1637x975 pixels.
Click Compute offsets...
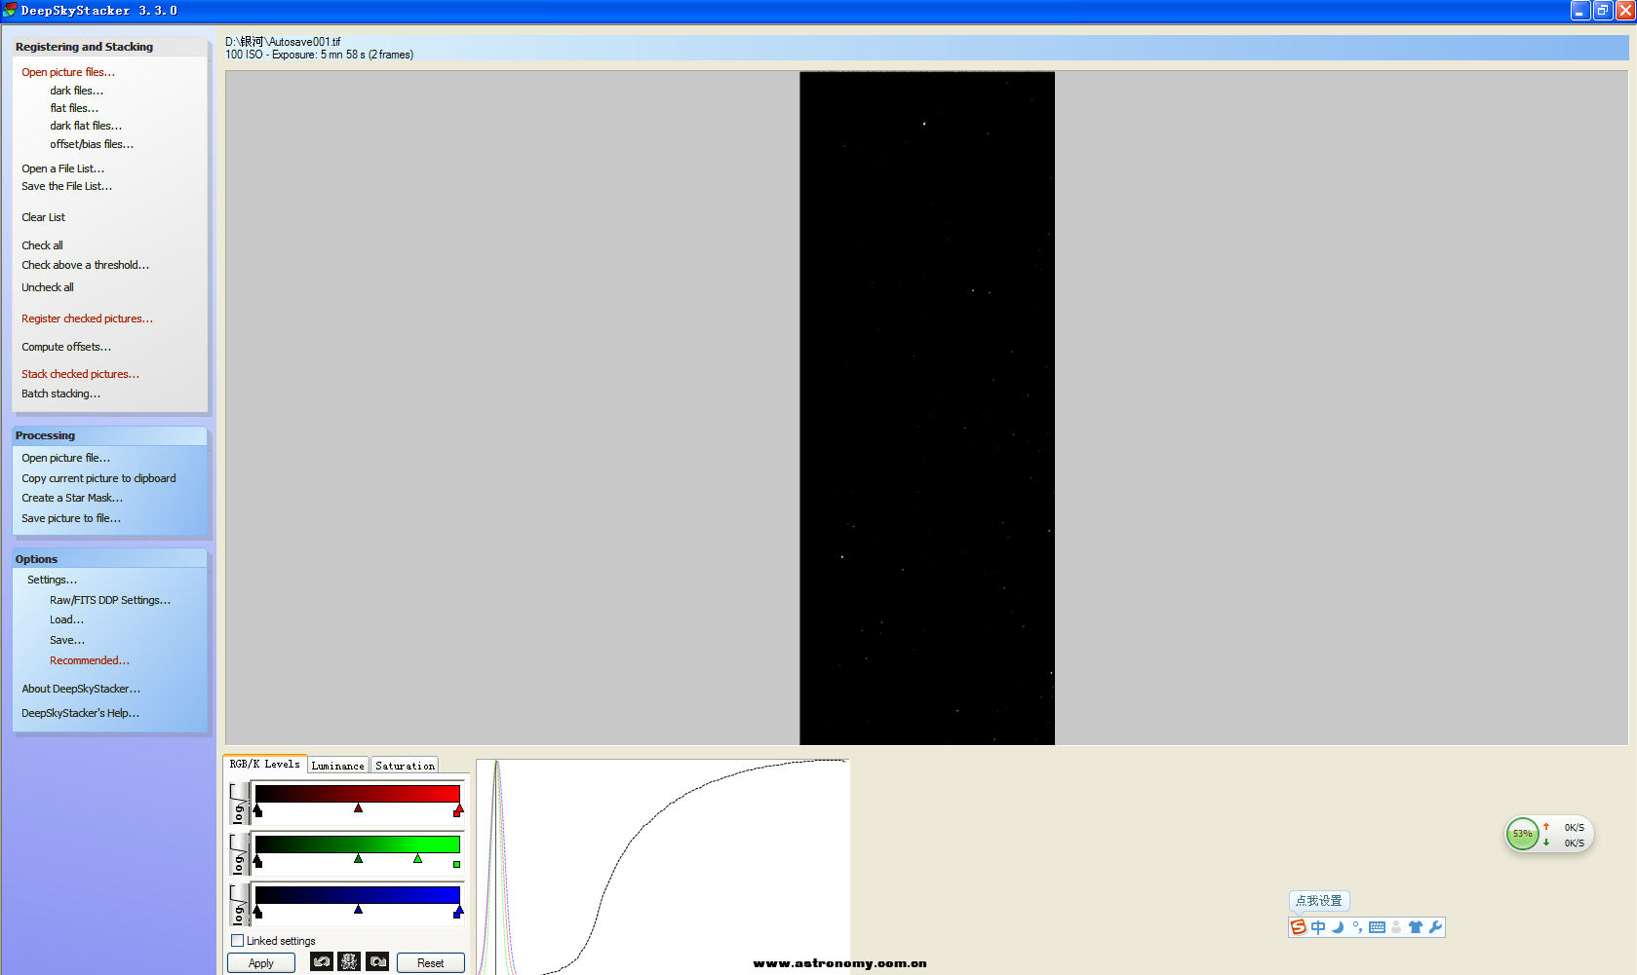tap(66, 347)
